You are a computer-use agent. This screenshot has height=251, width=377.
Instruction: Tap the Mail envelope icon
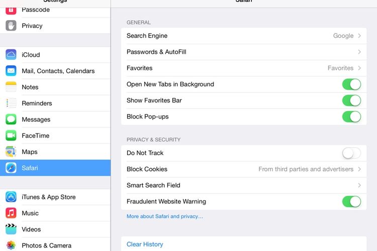(x=11, y=71)
